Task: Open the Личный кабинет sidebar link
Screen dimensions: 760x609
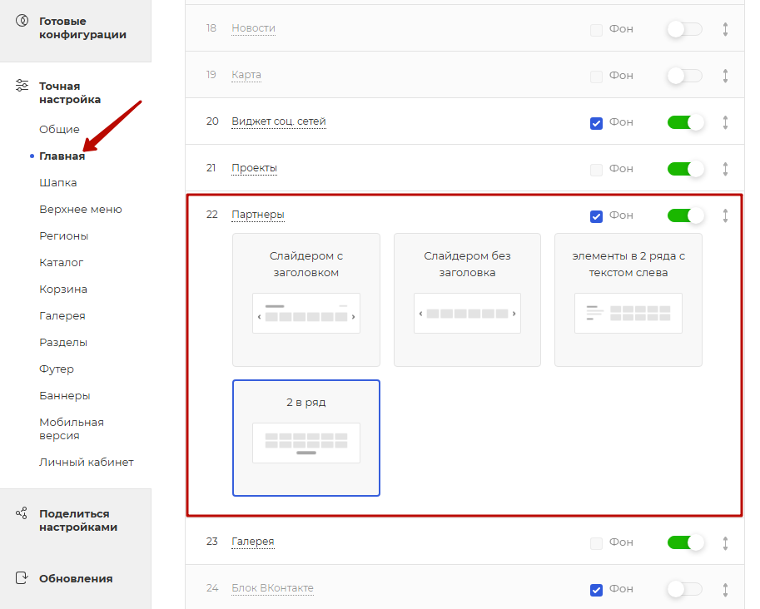Action: [x=86, y=462]
